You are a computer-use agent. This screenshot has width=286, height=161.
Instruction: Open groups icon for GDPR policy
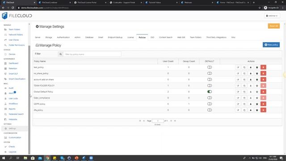pos(257,104)
